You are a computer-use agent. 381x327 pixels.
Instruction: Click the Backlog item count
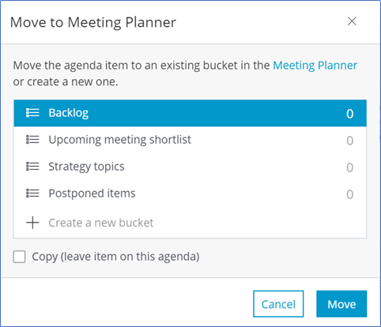click(x=350, y=114)
